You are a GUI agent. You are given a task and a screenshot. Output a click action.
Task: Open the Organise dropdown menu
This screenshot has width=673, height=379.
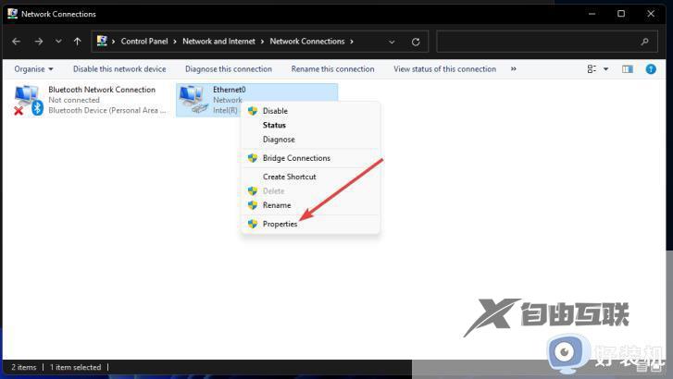point(33,69)
